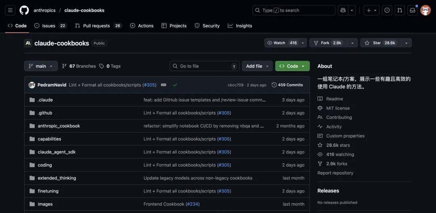Switch to the Actions tab
This screenshot has width=436, height=213.
142,25
